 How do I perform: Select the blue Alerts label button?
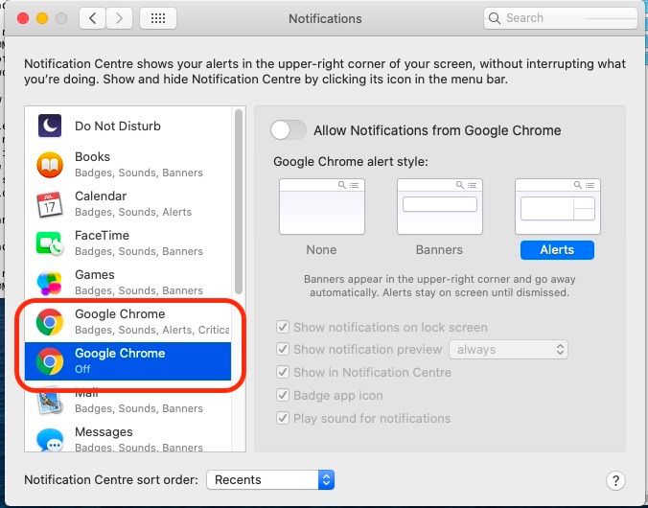(x=557, y=249)
